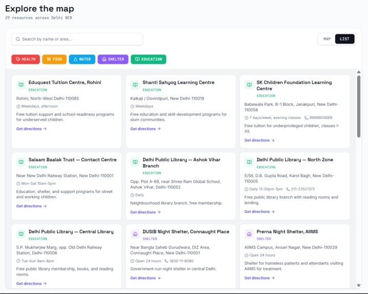Toggle the Shelter category filter
Viewport: 368px width, 294px height.
click(113, 59)
